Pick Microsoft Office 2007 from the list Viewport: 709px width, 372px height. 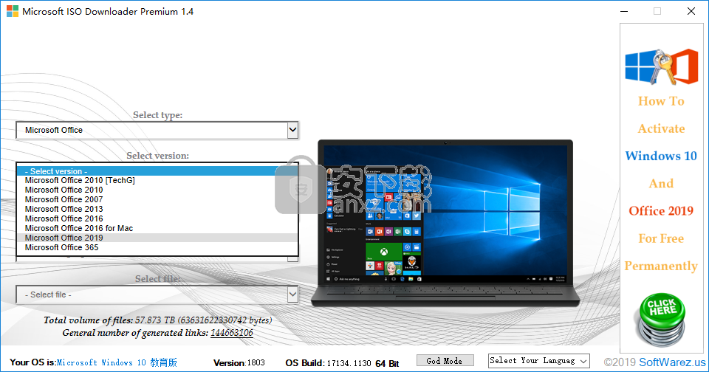[157, 199]
